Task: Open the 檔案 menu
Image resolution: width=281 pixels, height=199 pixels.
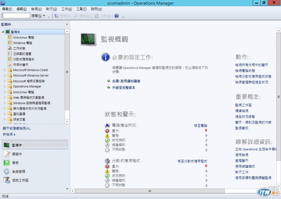Action: 7,9
